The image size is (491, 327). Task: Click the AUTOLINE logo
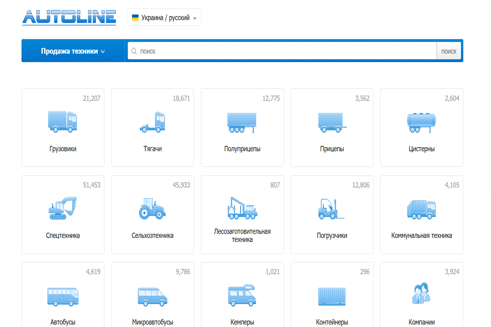pos(69,17)
